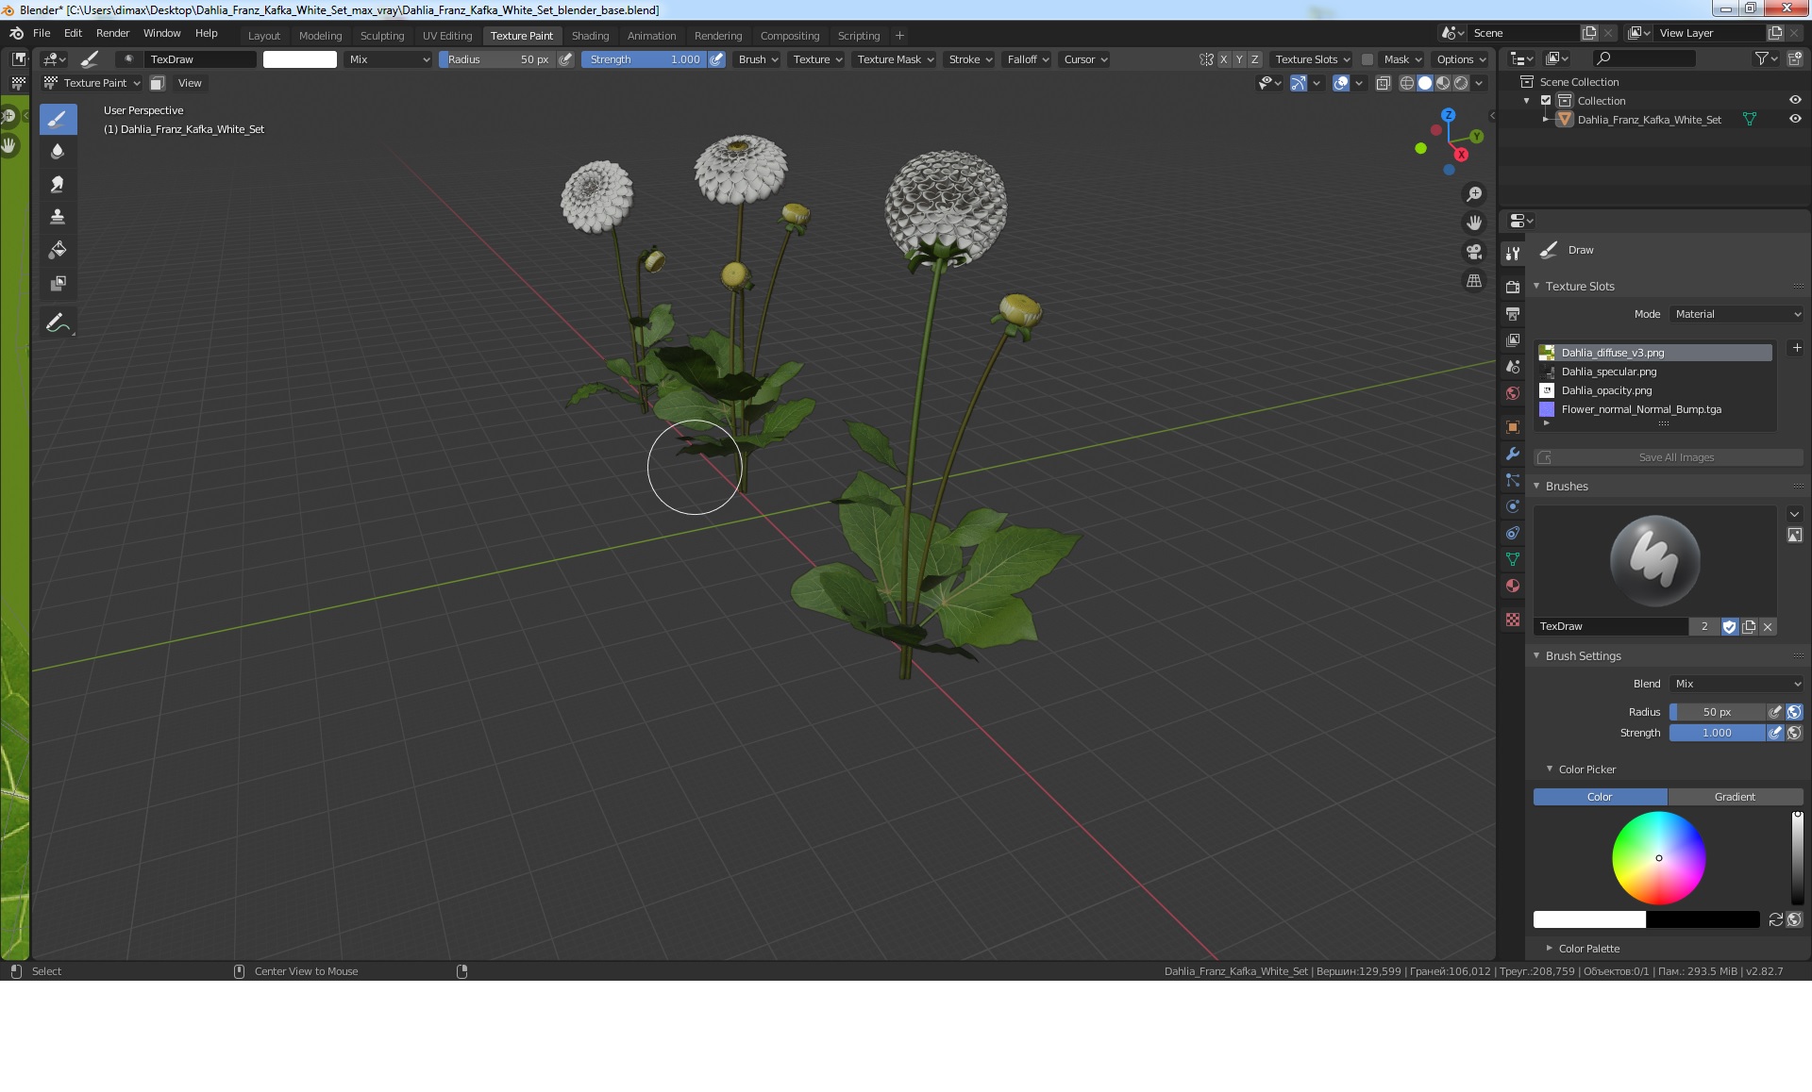Viewport: 1812px width, 1092px height.
Task: Uncheck the Collection checkbox in the outliner
Action: [1546, 101]
